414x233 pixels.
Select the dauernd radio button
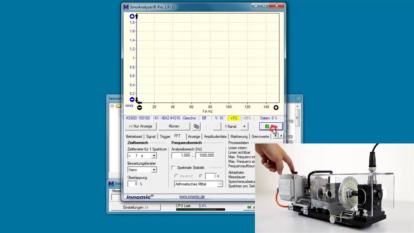[176, 176]
